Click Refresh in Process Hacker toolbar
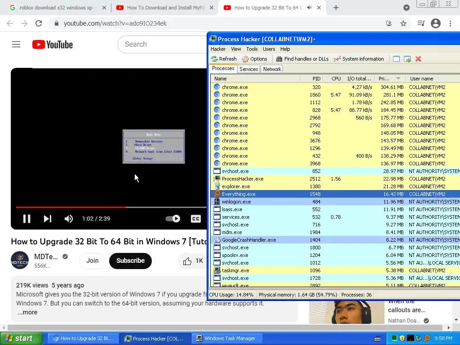The image size is (460, 345). (224, 59)
